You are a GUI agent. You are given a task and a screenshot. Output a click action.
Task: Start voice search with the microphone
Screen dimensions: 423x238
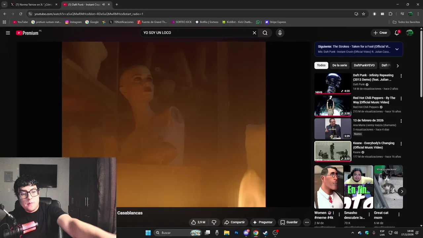(280, 33)
